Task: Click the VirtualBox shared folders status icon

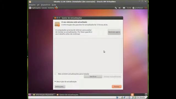Action: pyautogui.click(x=127, y=97)
